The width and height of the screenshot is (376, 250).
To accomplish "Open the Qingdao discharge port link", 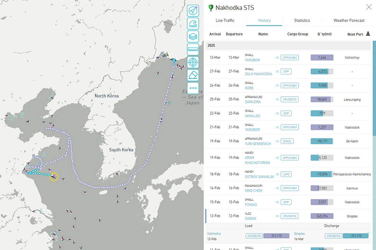I will [x=299, y=234].
